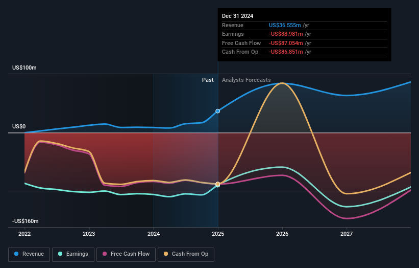Click the Past section label
This screenshot has width=419, height=268.
click(208, 80)
